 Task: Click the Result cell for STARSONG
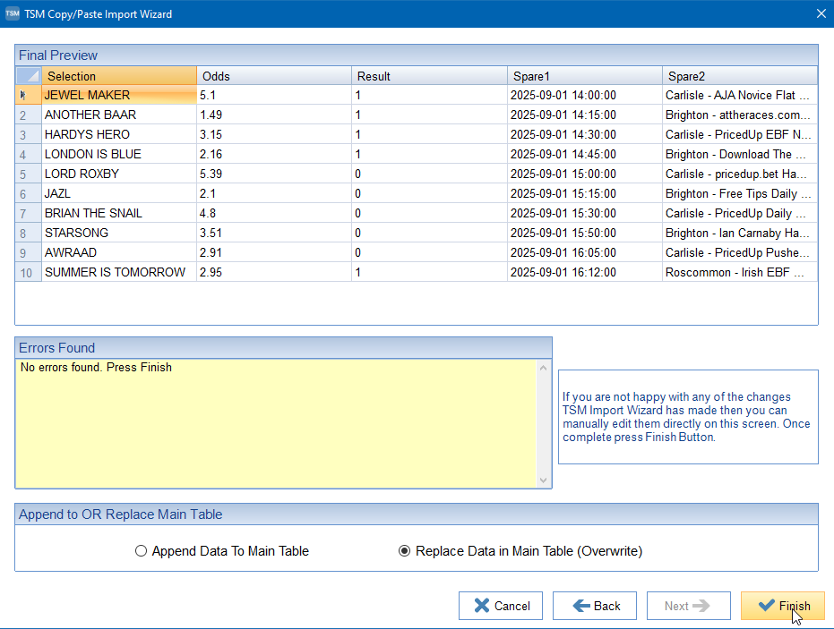click(x=429, y=233)
